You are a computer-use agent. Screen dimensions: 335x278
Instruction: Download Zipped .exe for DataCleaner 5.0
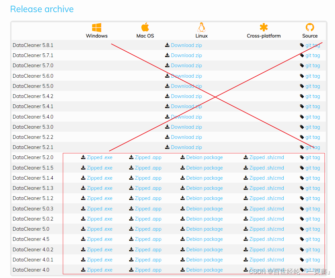tap(100, 229)
